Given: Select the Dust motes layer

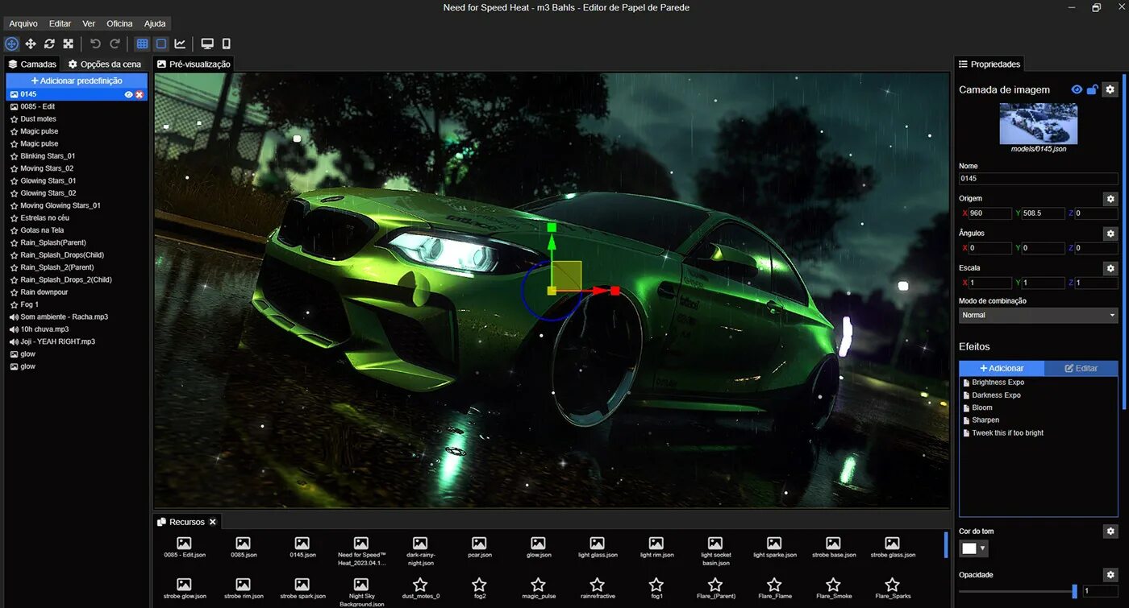Looking at the screenshot, I should [x=77, y=119].
